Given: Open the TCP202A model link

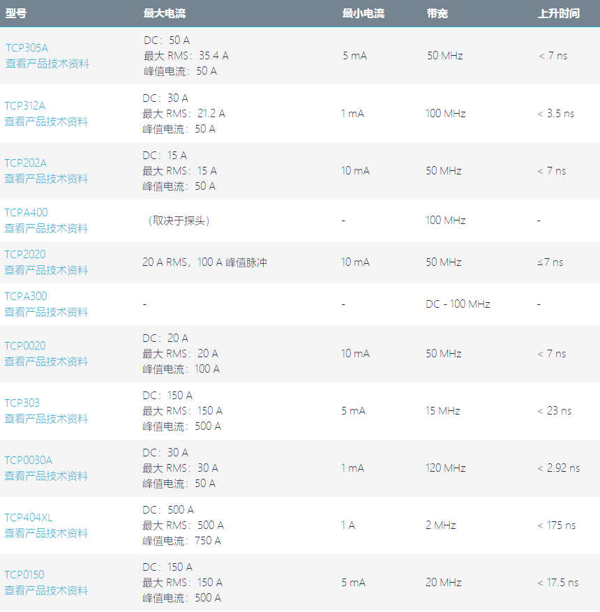Looking at the screenshot, I should [25, 163].
